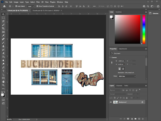The width and height of the screenshot is (161, 121).
Task: Set canvas orientation to landscape
Action: coord(123,69)
